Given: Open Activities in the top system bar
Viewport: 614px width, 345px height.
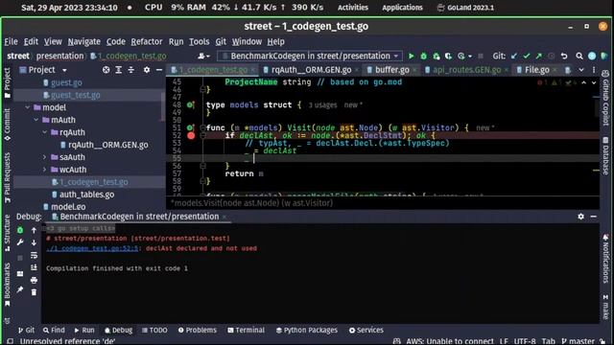Looking at the screenshot, I should [353, 8].
